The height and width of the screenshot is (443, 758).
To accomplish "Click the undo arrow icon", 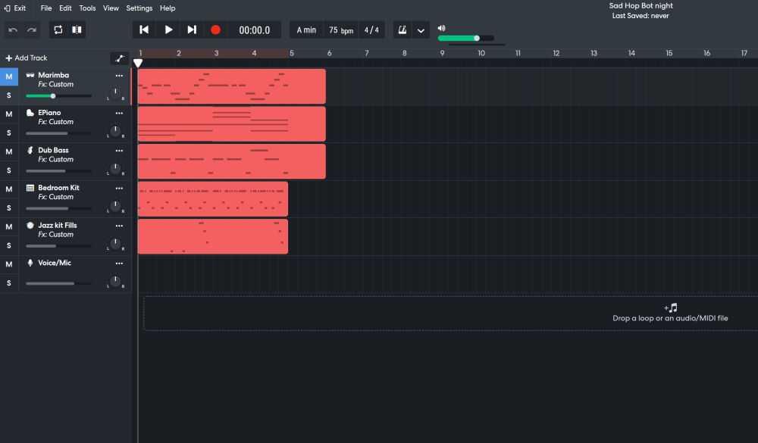I will click(13, 30).
